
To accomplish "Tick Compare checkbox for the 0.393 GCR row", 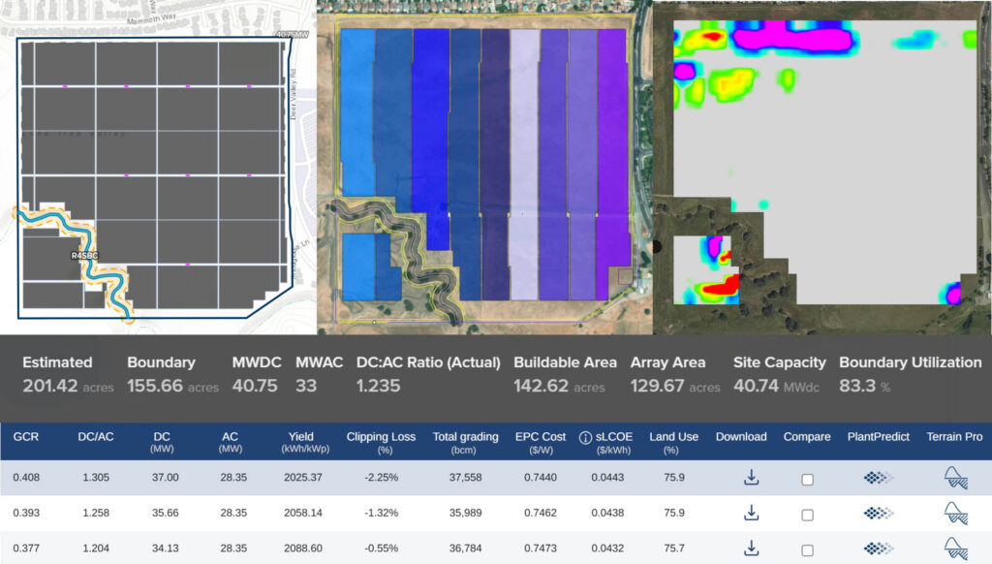I will pyautogui.click(x=807, y=514).
